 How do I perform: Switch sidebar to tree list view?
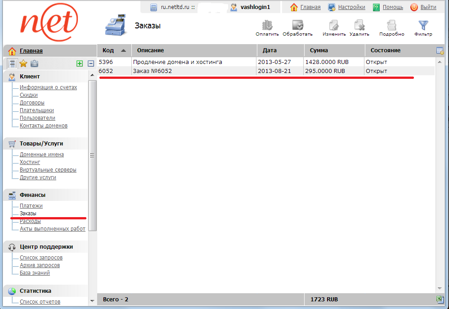tap(13, 64)
